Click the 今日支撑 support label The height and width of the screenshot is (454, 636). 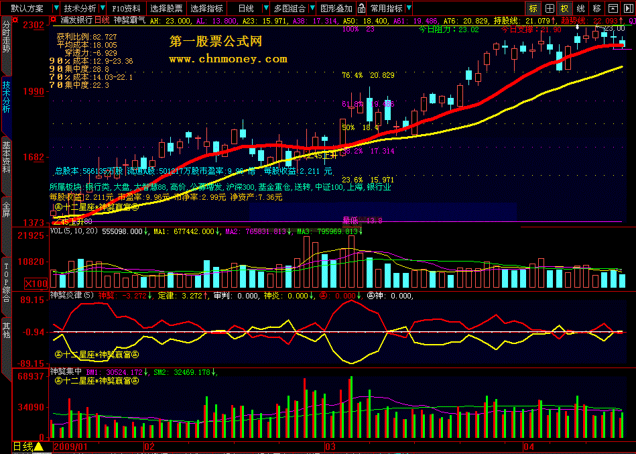pos(531,30)
